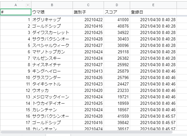Screen dimensions: 187x136
Task: Select score cell 39842
Action: (117, 122)
